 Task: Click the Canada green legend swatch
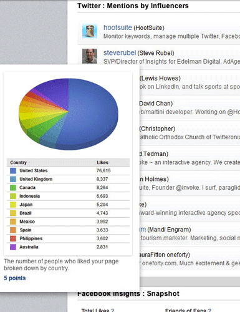coord(13,188)
